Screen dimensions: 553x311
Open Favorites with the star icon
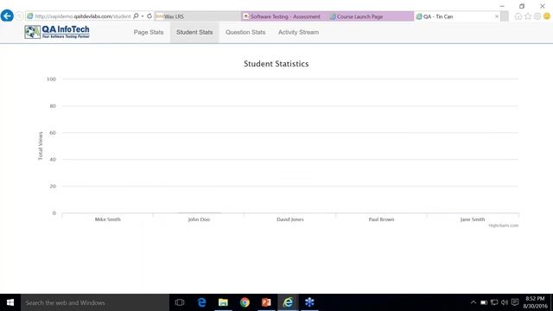click(528, 16)
